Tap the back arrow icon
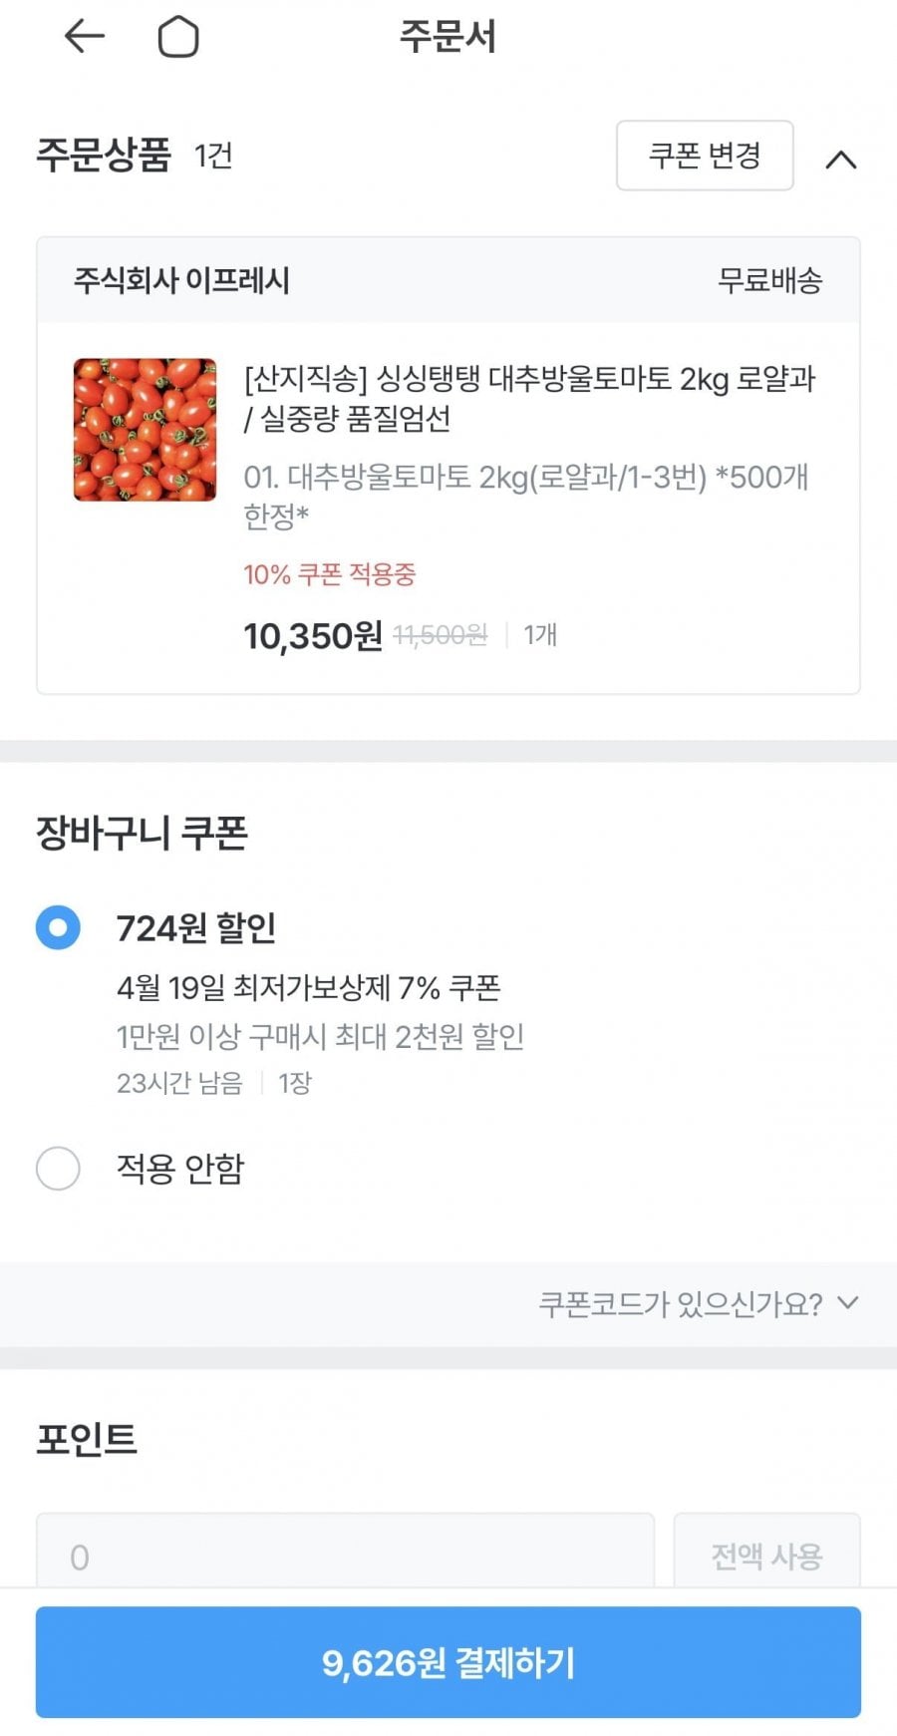Image resolution: width=897 pixels, height=1736 pixels. (x=84, y=37)
